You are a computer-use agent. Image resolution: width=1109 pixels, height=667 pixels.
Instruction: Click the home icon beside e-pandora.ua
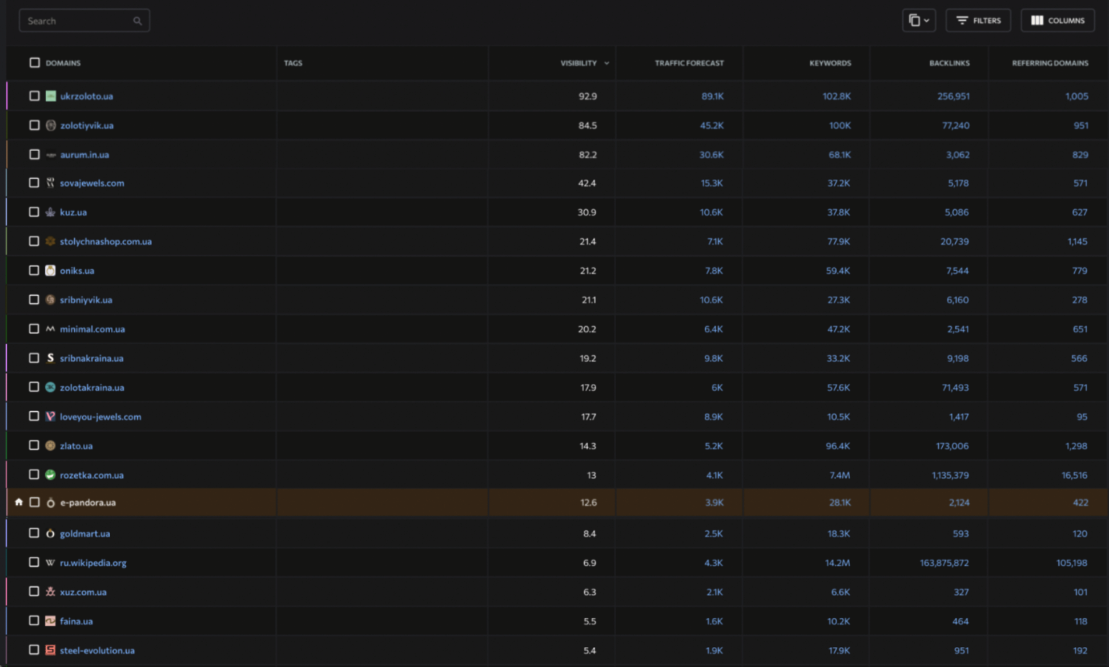[19, 502]
